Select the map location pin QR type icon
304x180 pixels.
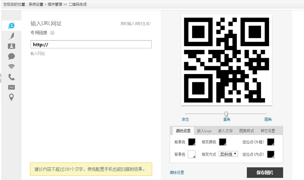[11, 97]
